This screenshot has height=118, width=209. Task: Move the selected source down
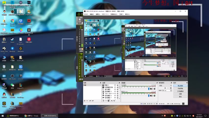tap(114, 101)
